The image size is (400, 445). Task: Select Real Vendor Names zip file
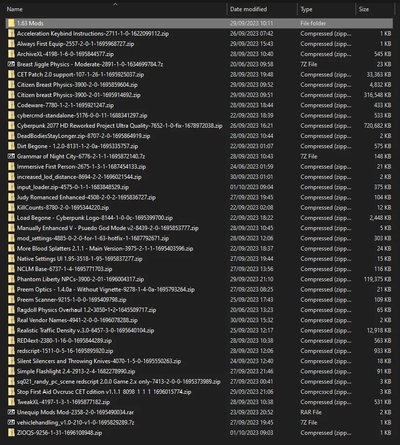(77, 320)
